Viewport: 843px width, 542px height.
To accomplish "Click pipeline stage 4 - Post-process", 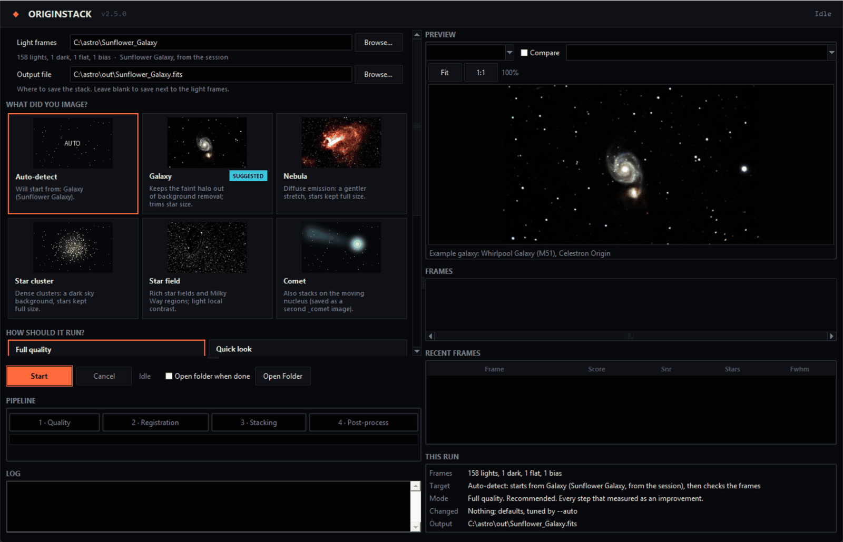I will [x=364, y=422].
